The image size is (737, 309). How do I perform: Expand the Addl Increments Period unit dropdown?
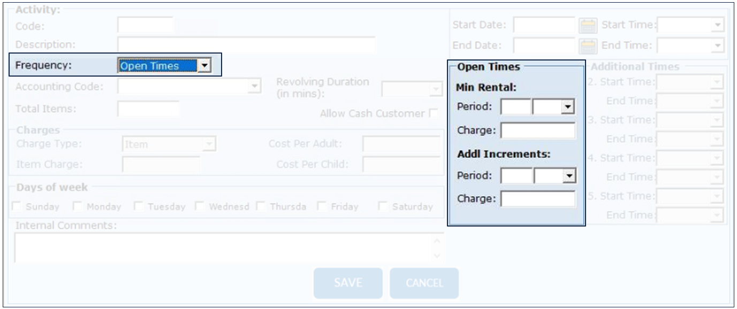pos(569,175)
